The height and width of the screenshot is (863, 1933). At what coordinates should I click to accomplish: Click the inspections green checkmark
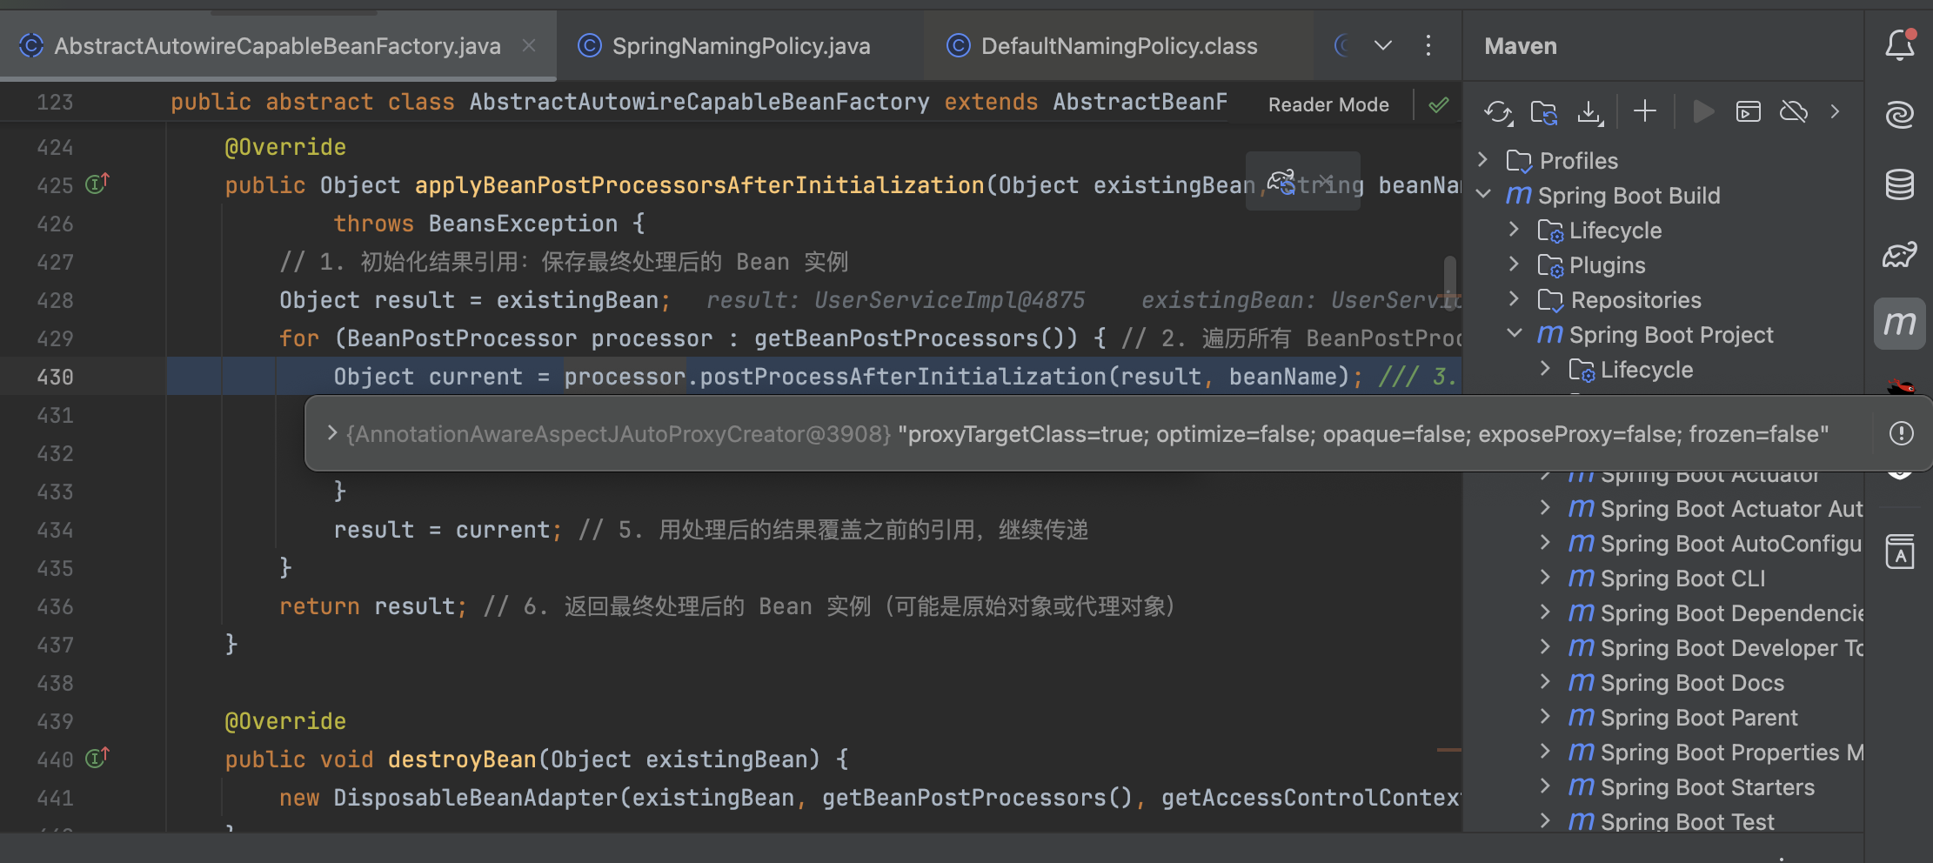click(x=1439, y=105)
